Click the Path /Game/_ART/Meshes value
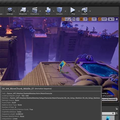120x120 pixels. [29, 93]
